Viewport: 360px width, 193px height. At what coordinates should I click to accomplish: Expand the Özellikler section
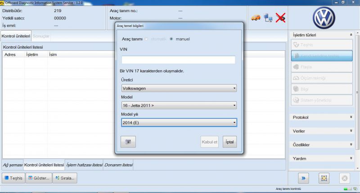(351, 144)
